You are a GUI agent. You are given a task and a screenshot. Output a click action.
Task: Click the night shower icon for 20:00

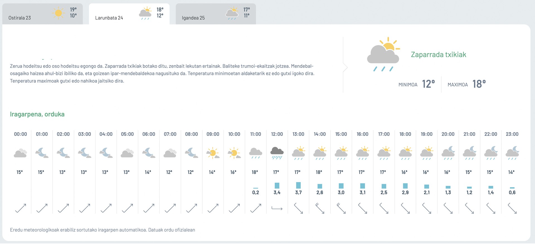pos(448,153)
